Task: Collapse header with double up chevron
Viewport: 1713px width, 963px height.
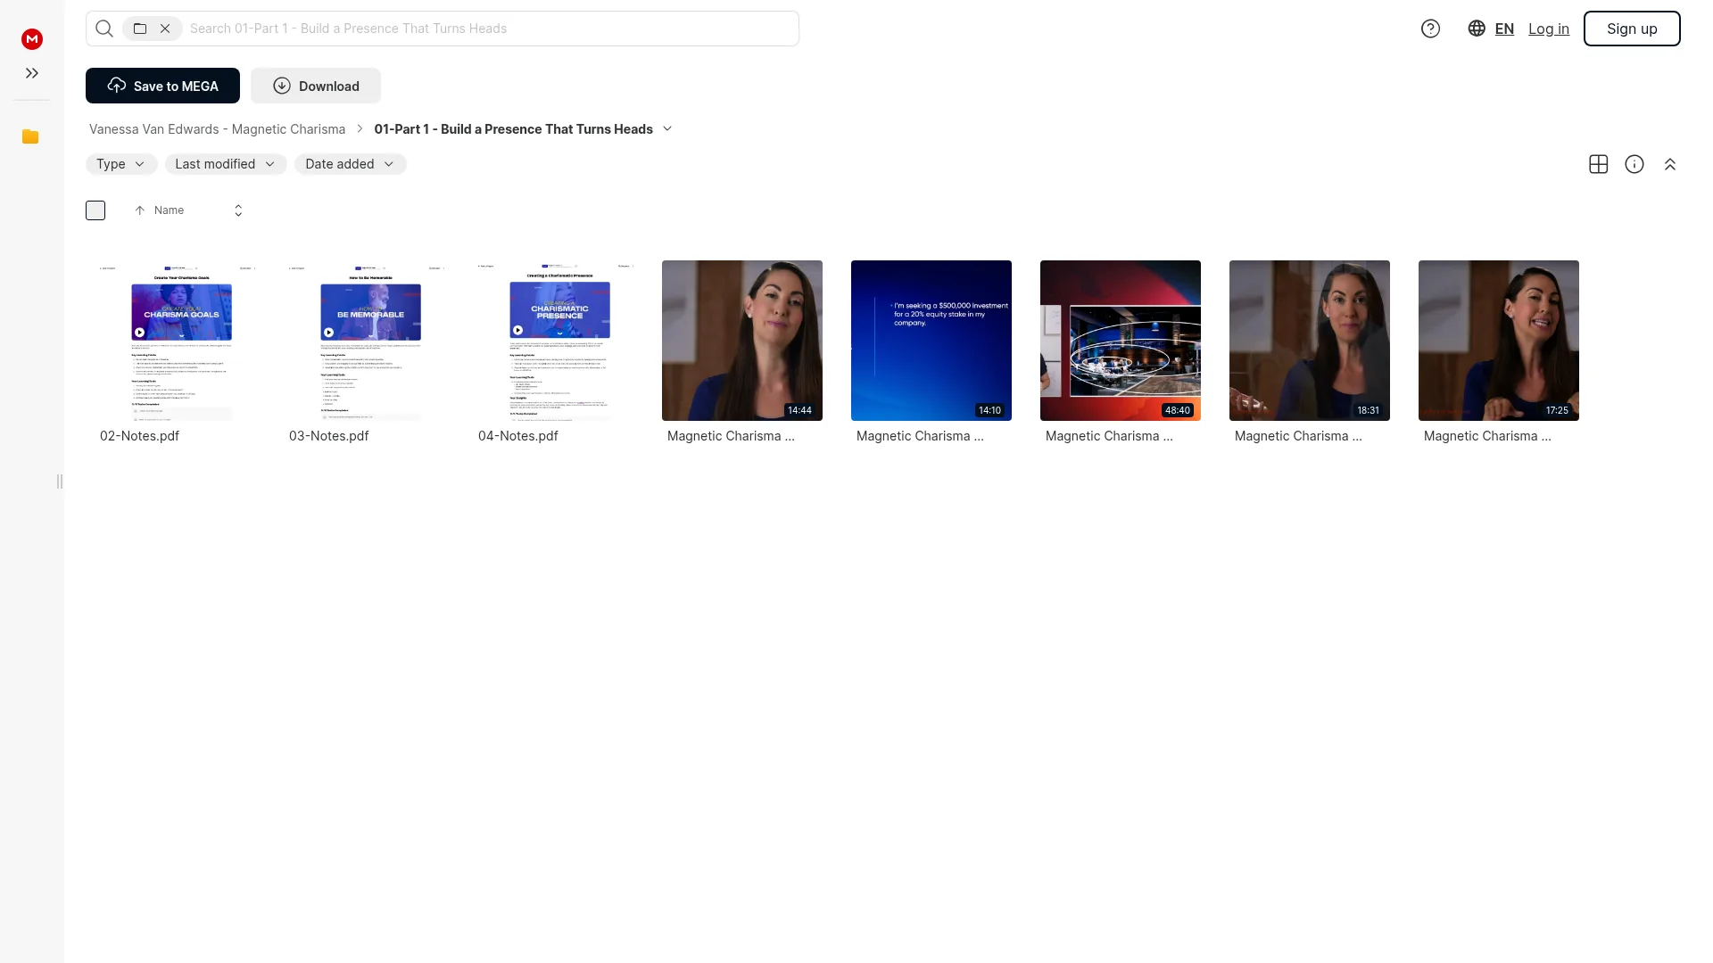Action: pyautogui.click(x=1670, y=164)
